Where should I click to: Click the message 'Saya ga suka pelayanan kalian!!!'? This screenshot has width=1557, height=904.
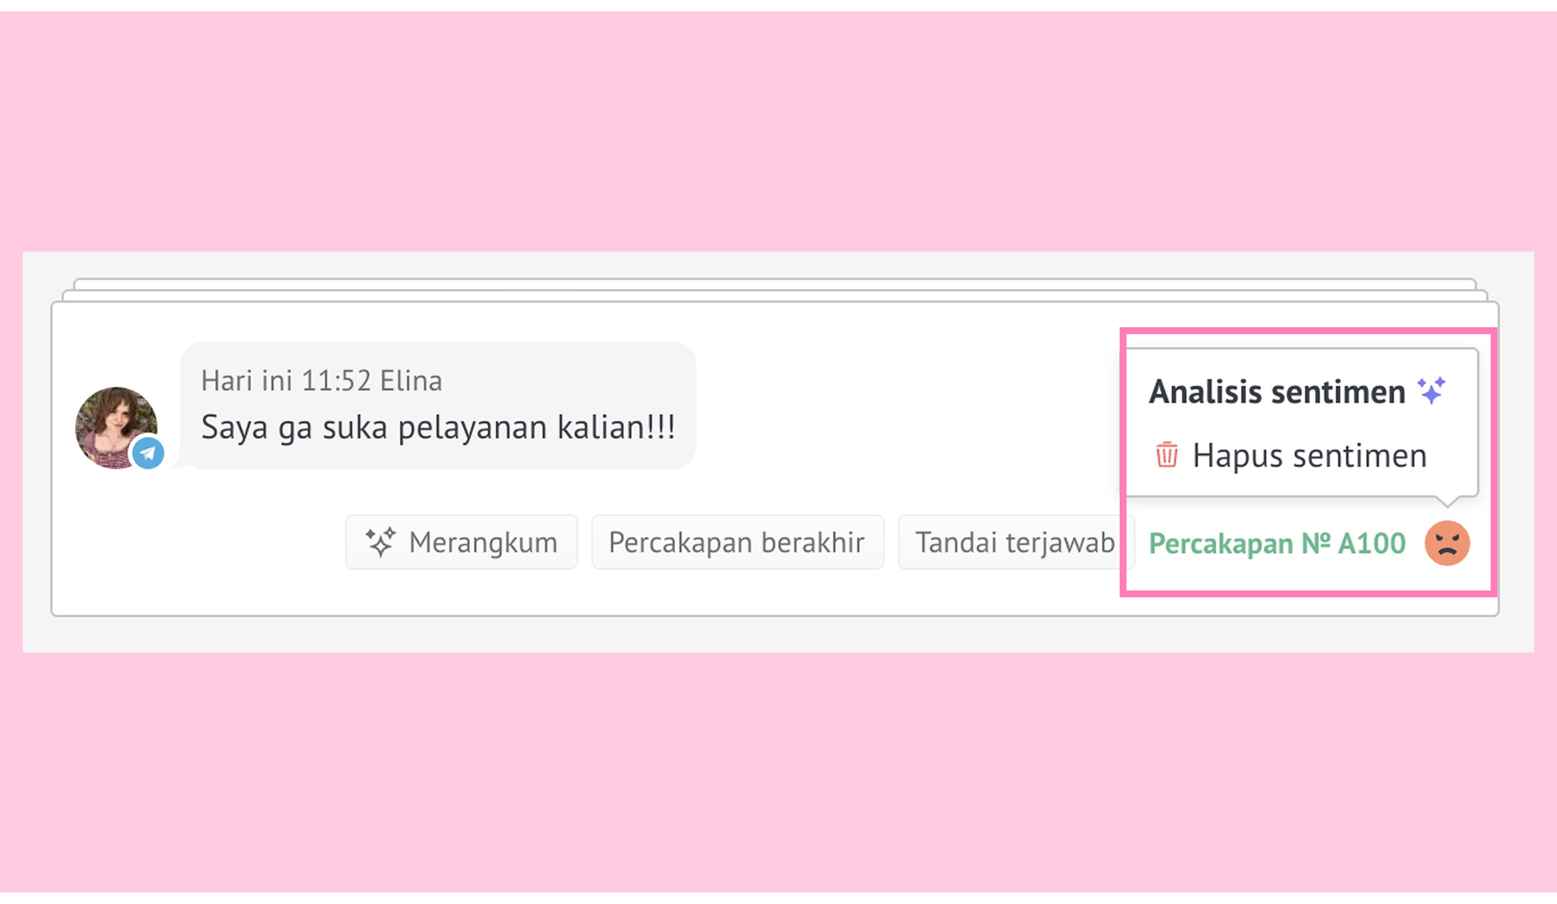pos(438,427)
